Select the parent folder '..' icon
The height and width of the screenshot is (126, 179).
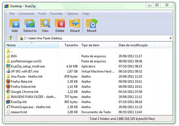point(8,51)
